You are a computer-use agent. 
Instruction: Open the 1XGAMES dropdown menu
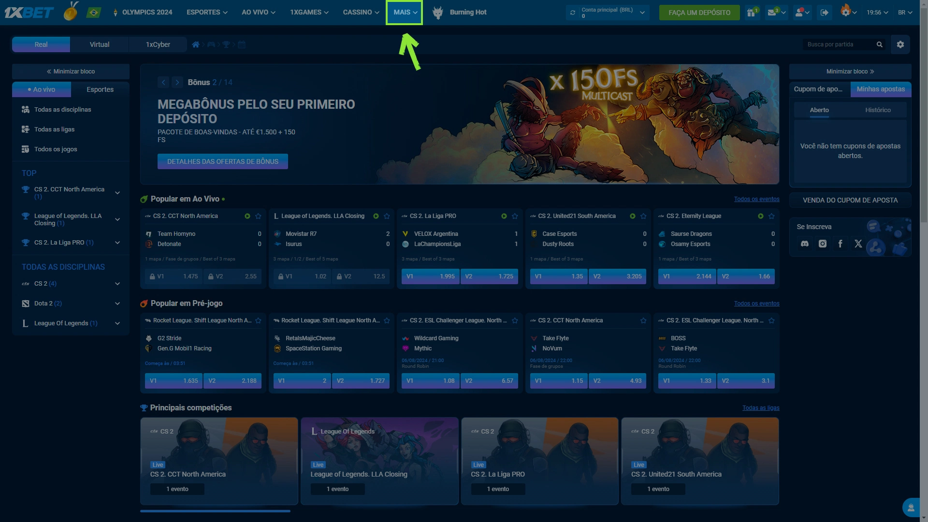point(309,13)
